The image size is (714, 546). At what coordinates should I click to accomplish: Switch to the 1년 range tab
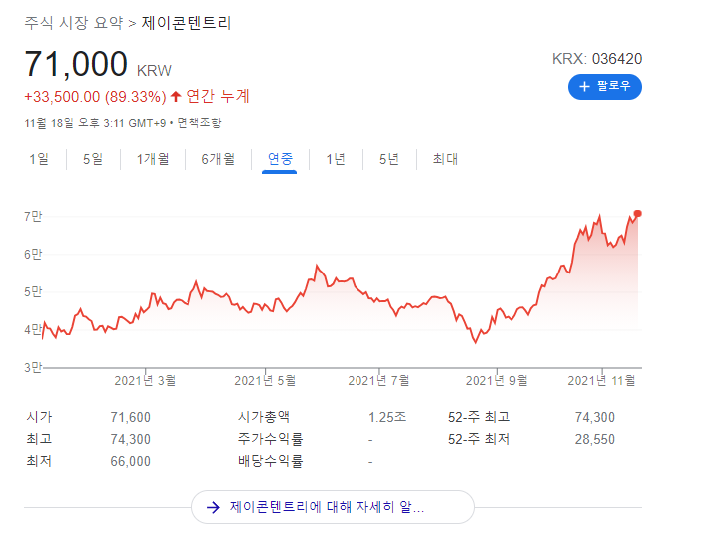pos(336,159)
